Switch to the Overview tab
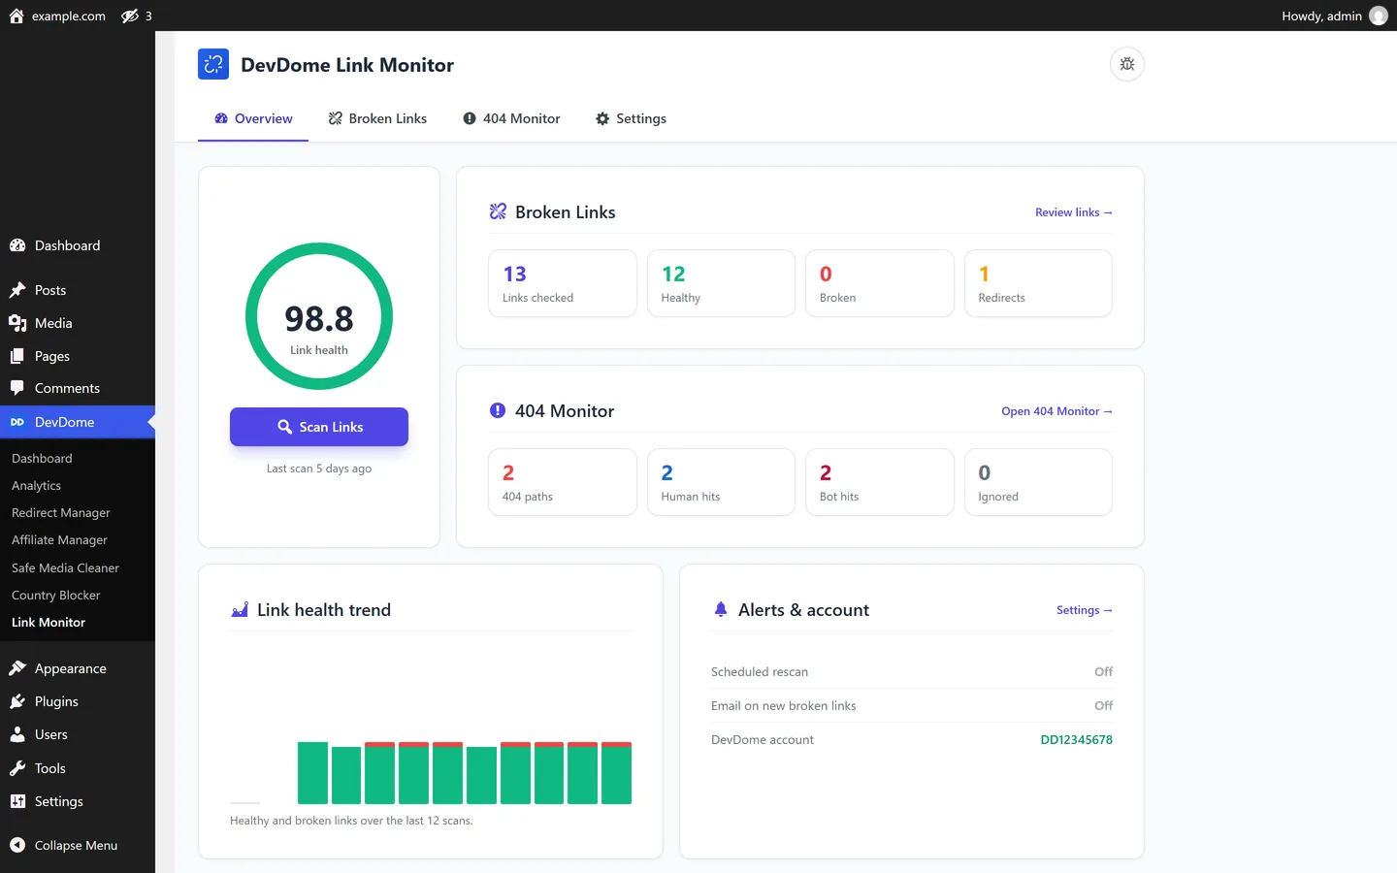The image size is (1397, 873). point(253,118)
